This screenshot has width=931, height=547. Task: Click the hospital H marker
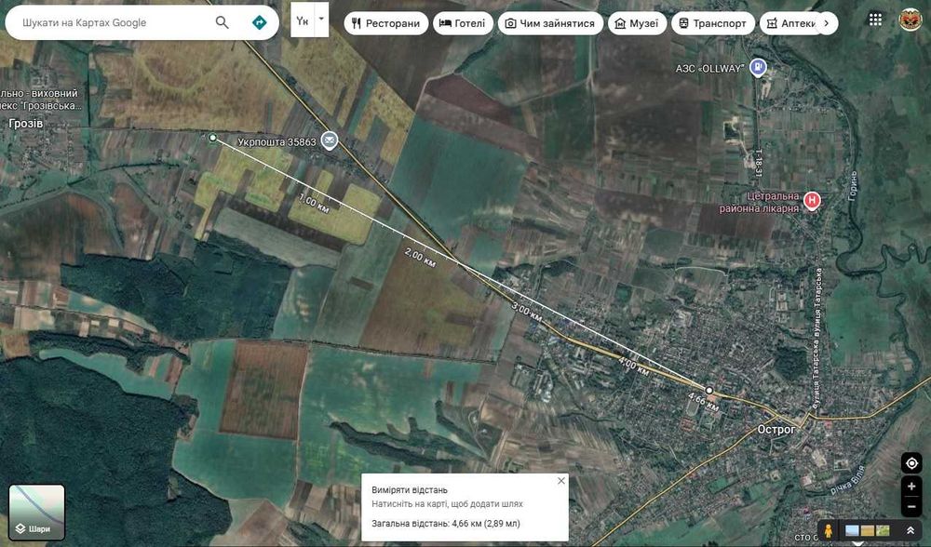[811, 201]
